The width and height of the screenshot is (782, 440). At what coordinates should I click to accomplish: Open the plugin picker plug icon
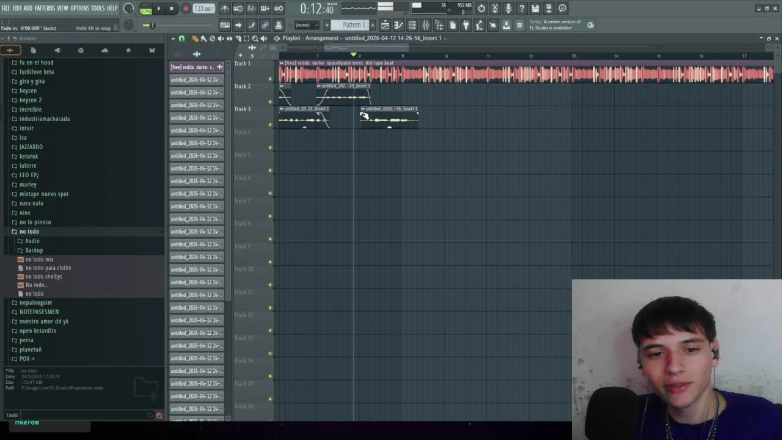pos(466,25)
